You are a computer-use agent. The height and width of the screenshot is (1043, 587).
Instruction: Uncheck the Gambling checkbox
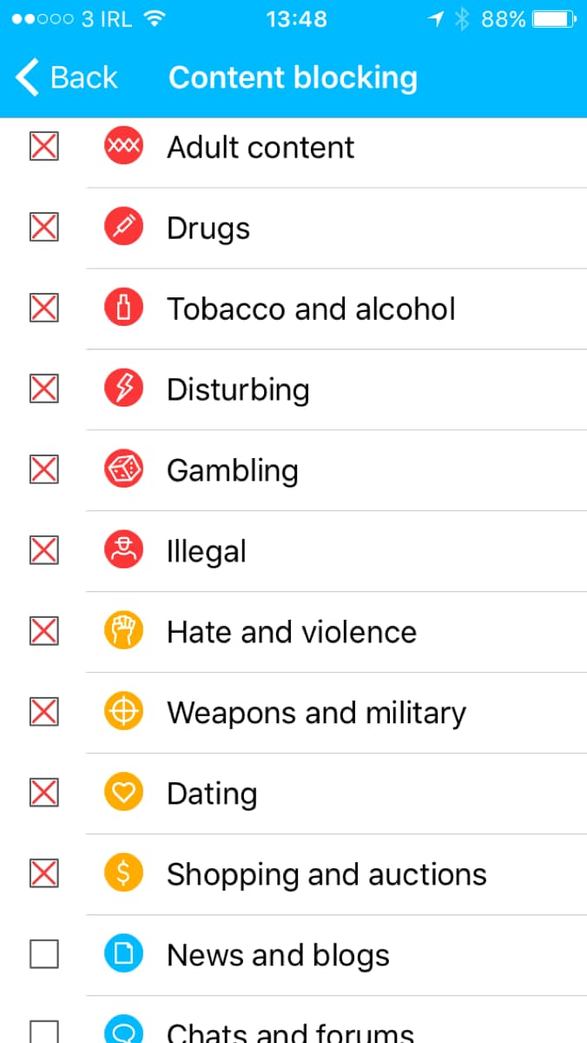click(x=44, y=470)
